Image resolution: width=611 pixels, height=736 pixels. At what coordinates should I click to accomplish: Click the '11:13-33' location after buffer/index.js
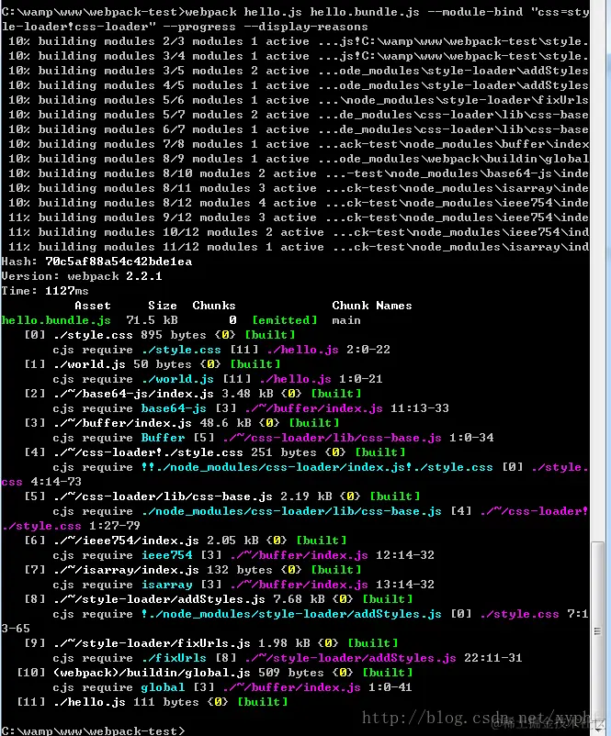[x=420, y=408]
